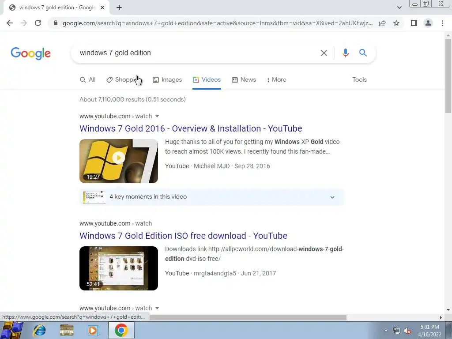Switch to the News results tab
Viewport: 452px width, 339px height.
tap(244, 80)
